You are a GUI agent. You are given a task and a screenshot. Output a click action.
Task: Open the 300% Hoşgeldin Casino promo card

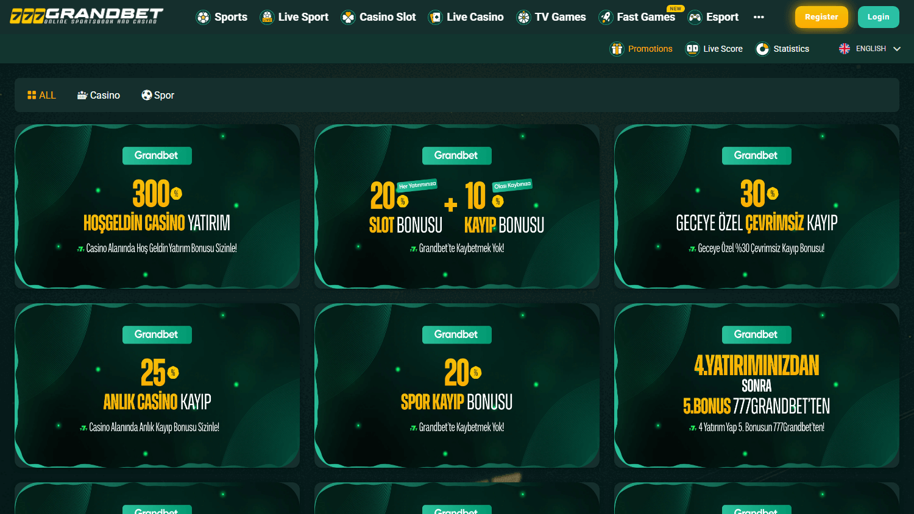pos(157,206)
